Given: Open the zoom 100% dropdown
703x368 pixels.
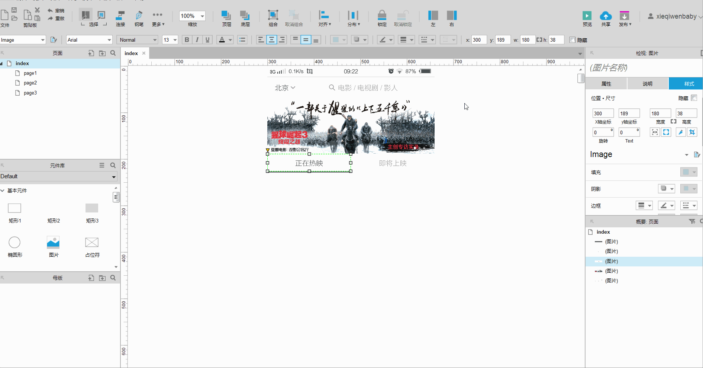Looking at the screenshot, I should click(192, 16).
